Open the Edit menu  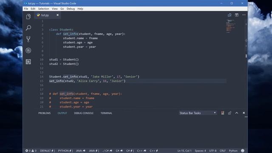coord(33,8)
